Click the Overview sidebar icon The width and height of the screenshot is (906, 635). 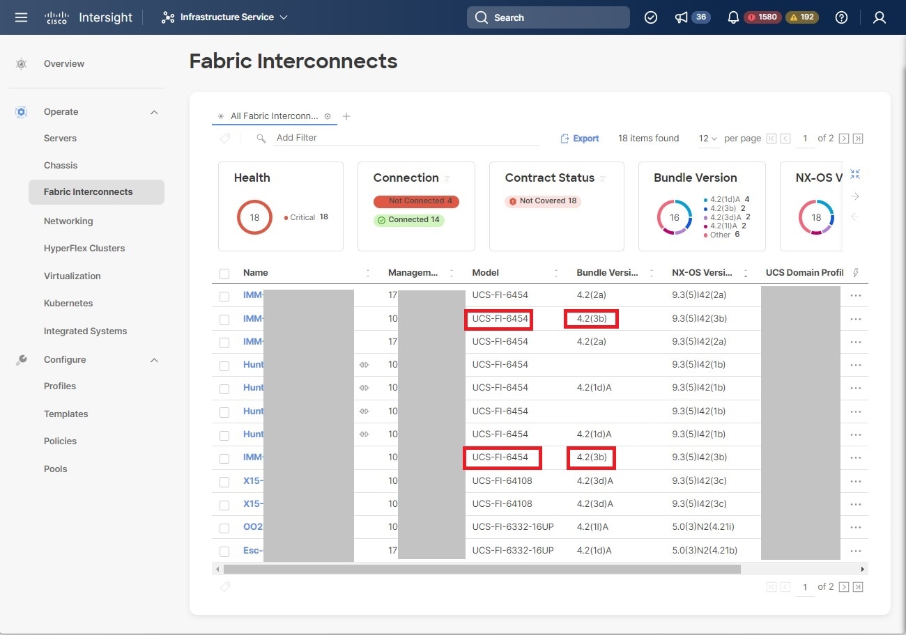tap(22, 64)
